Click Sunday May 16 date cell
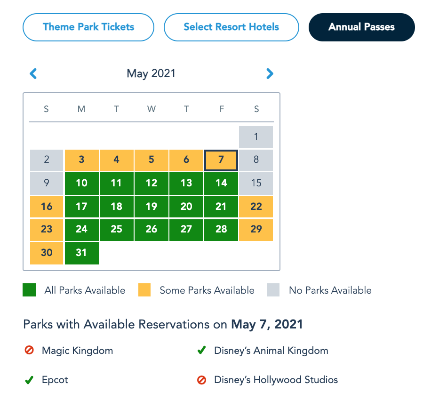 (47, 206)
